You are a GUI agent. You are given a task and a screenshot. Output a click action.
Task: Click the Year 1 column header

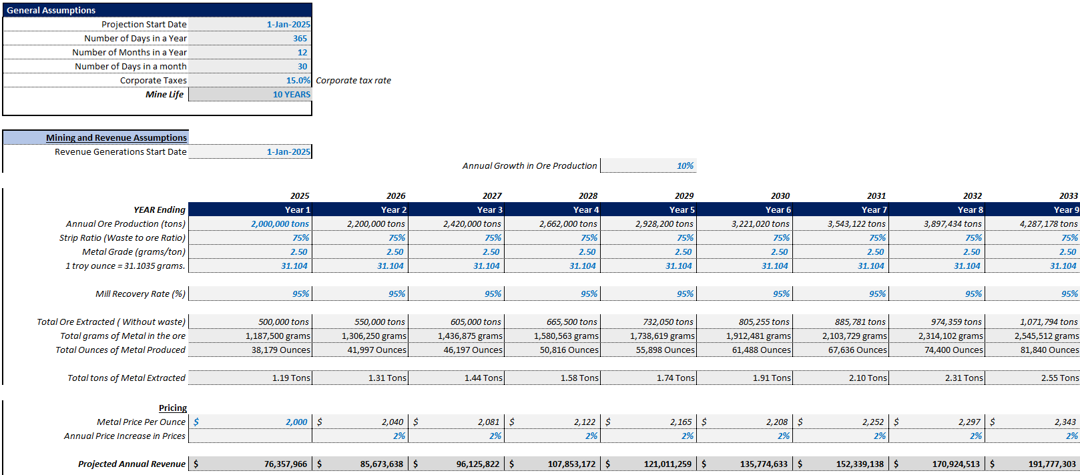coord(250,209)
